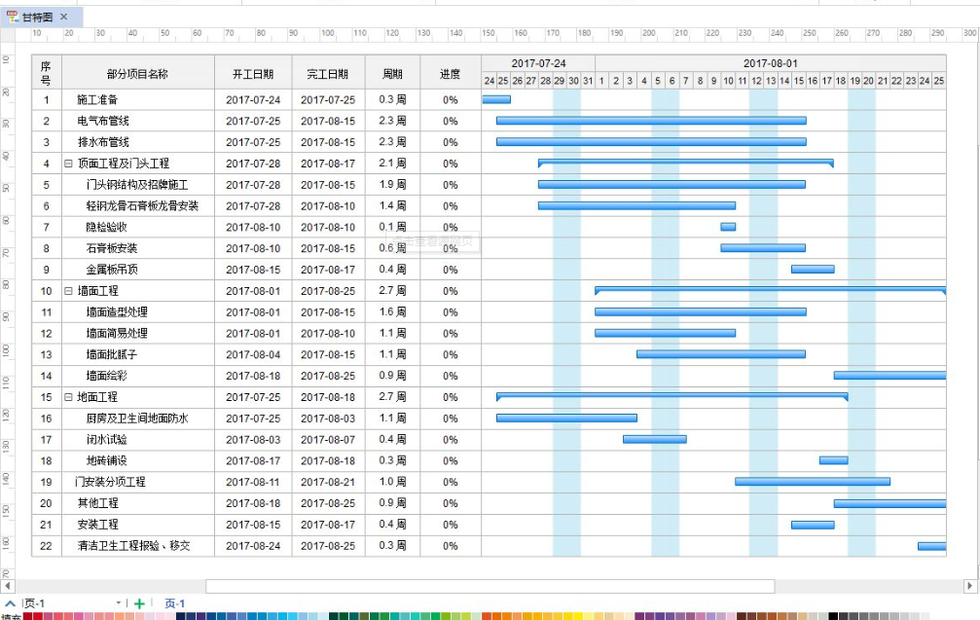Select the 闭水试验 task name

point(107,439)
